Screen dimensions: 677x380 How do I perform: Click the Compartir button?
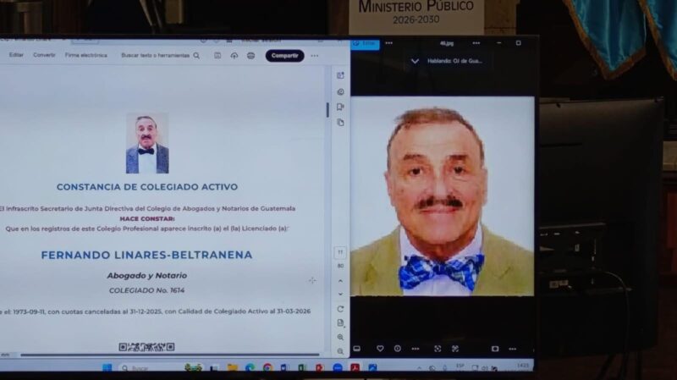[x=284, y=56]
